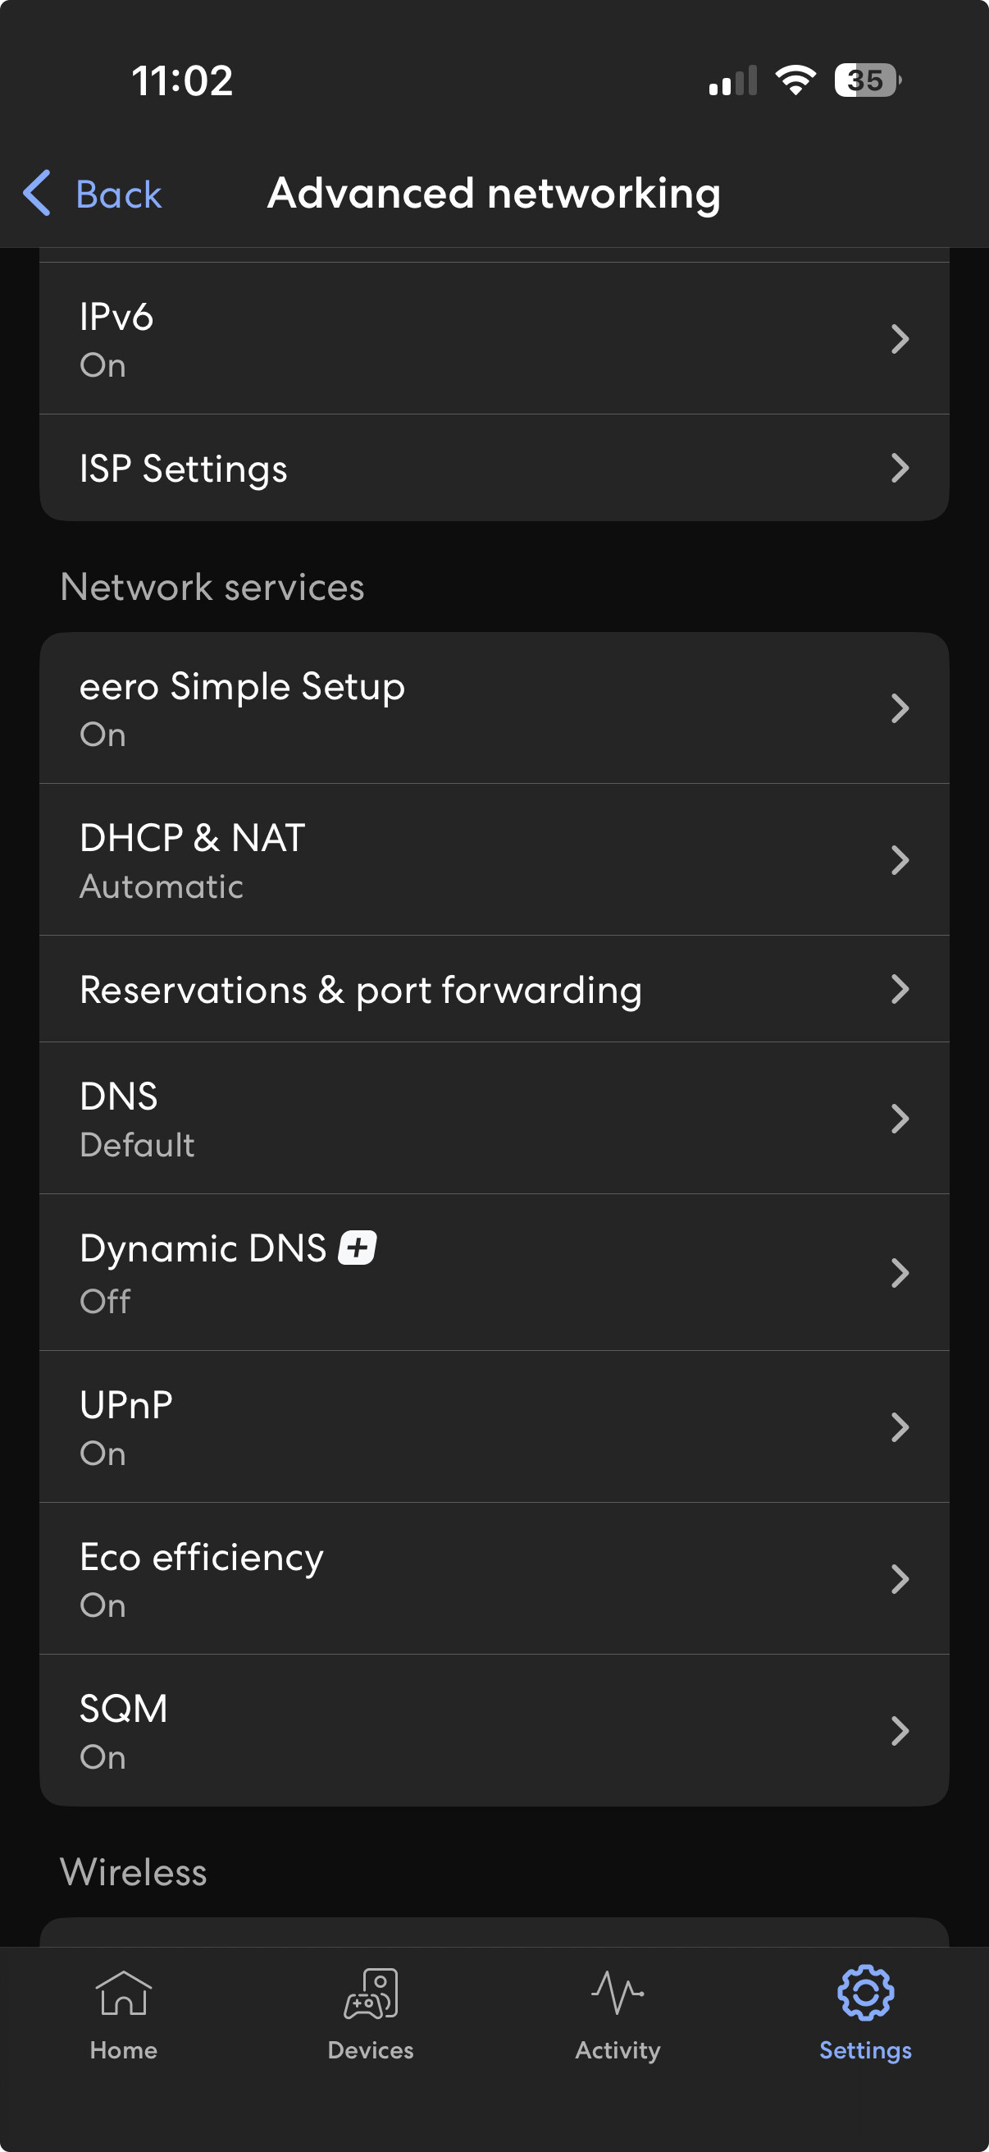Tap the plus badge beside Dynamic DNS
The width and height of the screenshot is (989, 2152).
[x=358, y=1248]
